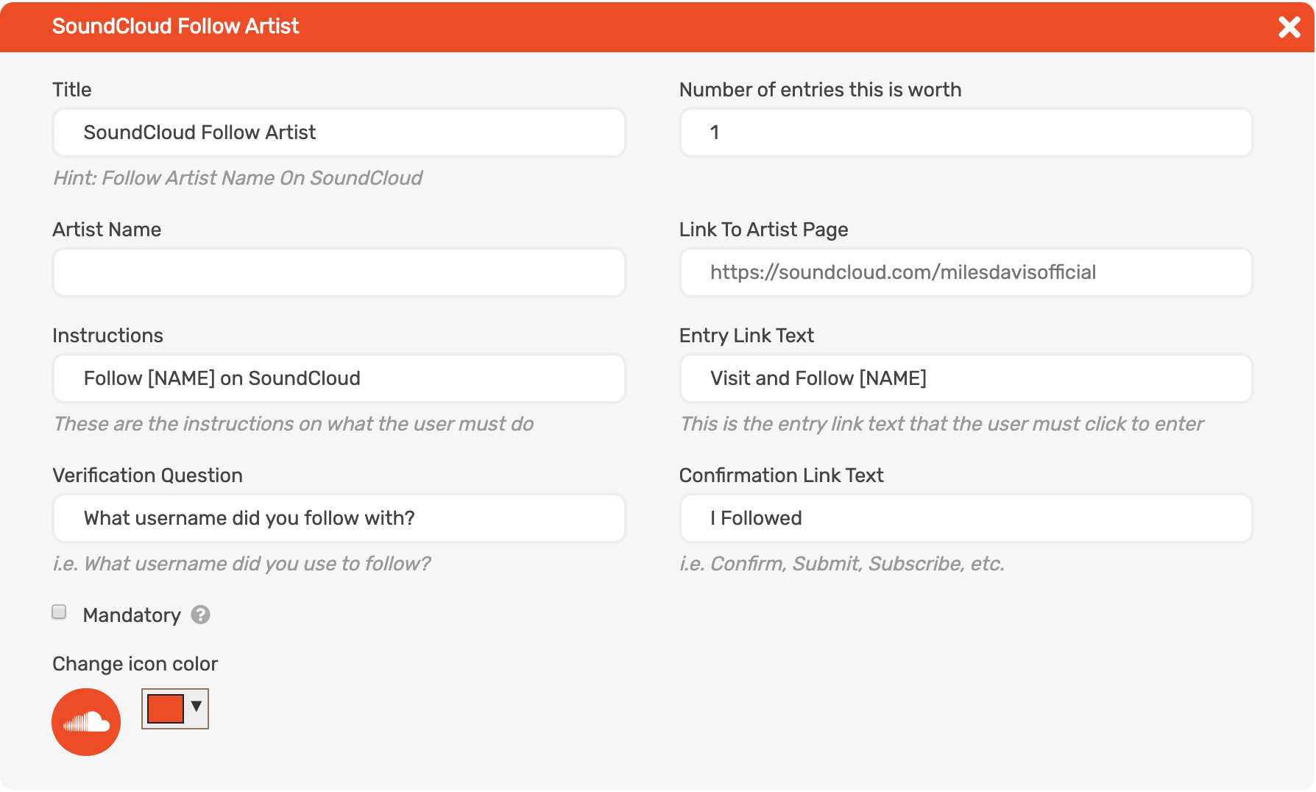1316x792 pixels.
Task: Click the Entry Link Text field
Action: (x=966, y=378)
